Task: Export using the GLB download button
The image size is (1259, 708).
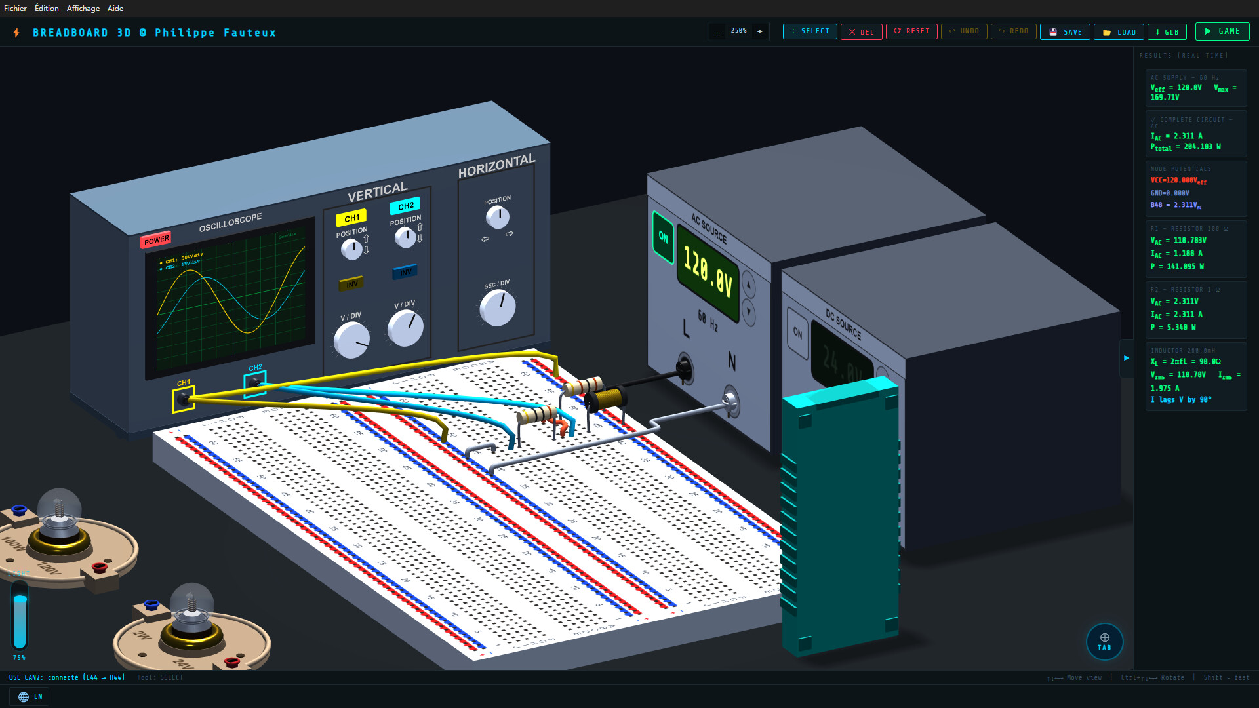Action: [x=1167, y=31]
